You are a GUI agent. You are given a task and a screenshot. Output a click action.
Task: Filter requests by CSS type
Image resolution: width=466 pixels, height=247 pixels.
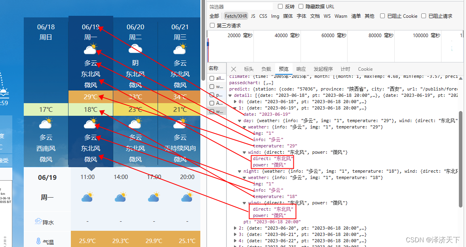click(x=263, y=16)
